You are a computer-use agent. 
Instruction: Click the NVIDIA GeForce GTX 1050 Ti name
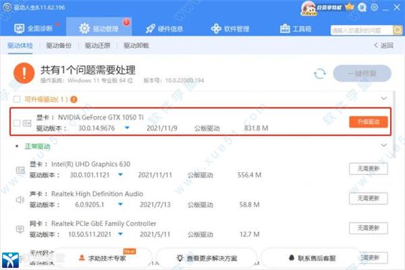[101, 117]
